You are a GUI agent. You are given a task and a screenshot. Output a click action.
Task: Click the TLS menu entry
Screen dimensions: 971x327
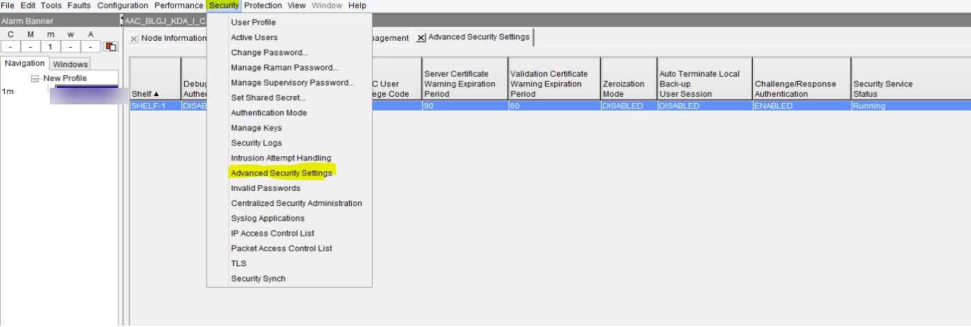pos(238,263)
